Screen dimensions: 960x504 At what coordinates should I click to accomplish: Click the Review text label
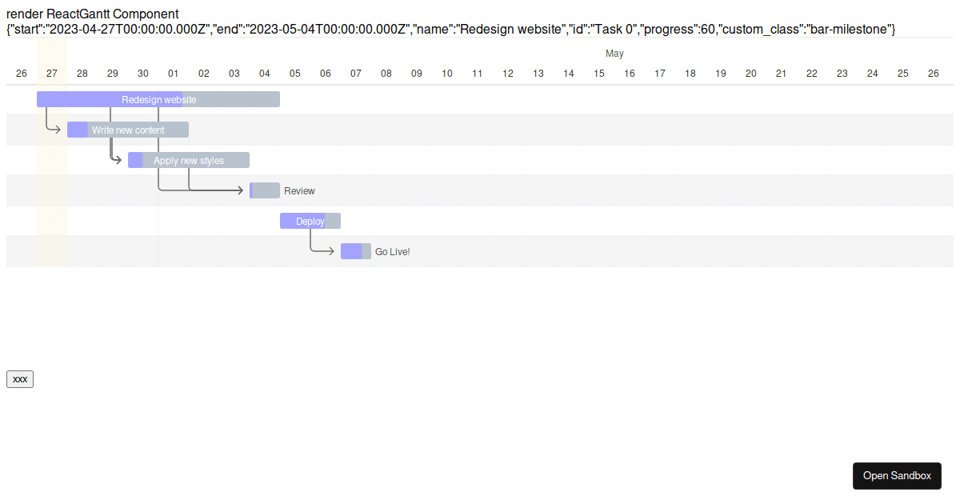(x=299, y=191)
